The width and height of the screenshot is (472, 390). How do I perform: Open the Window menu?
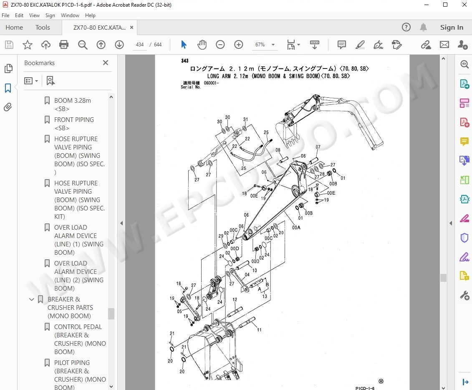70,15
